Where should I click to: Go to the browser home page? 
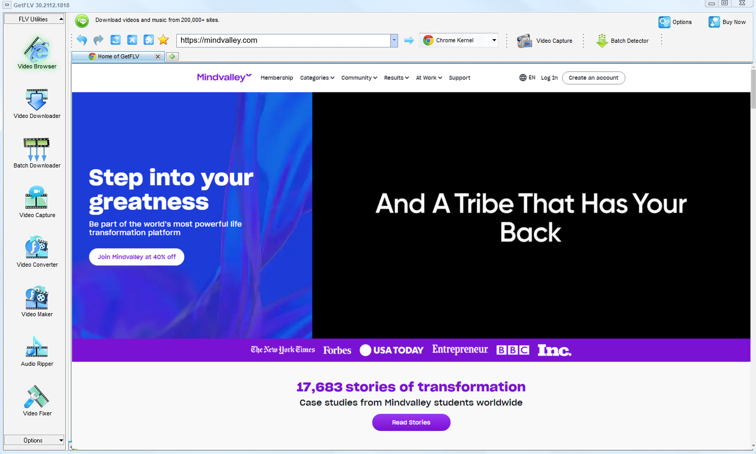(x=149, y=40)
